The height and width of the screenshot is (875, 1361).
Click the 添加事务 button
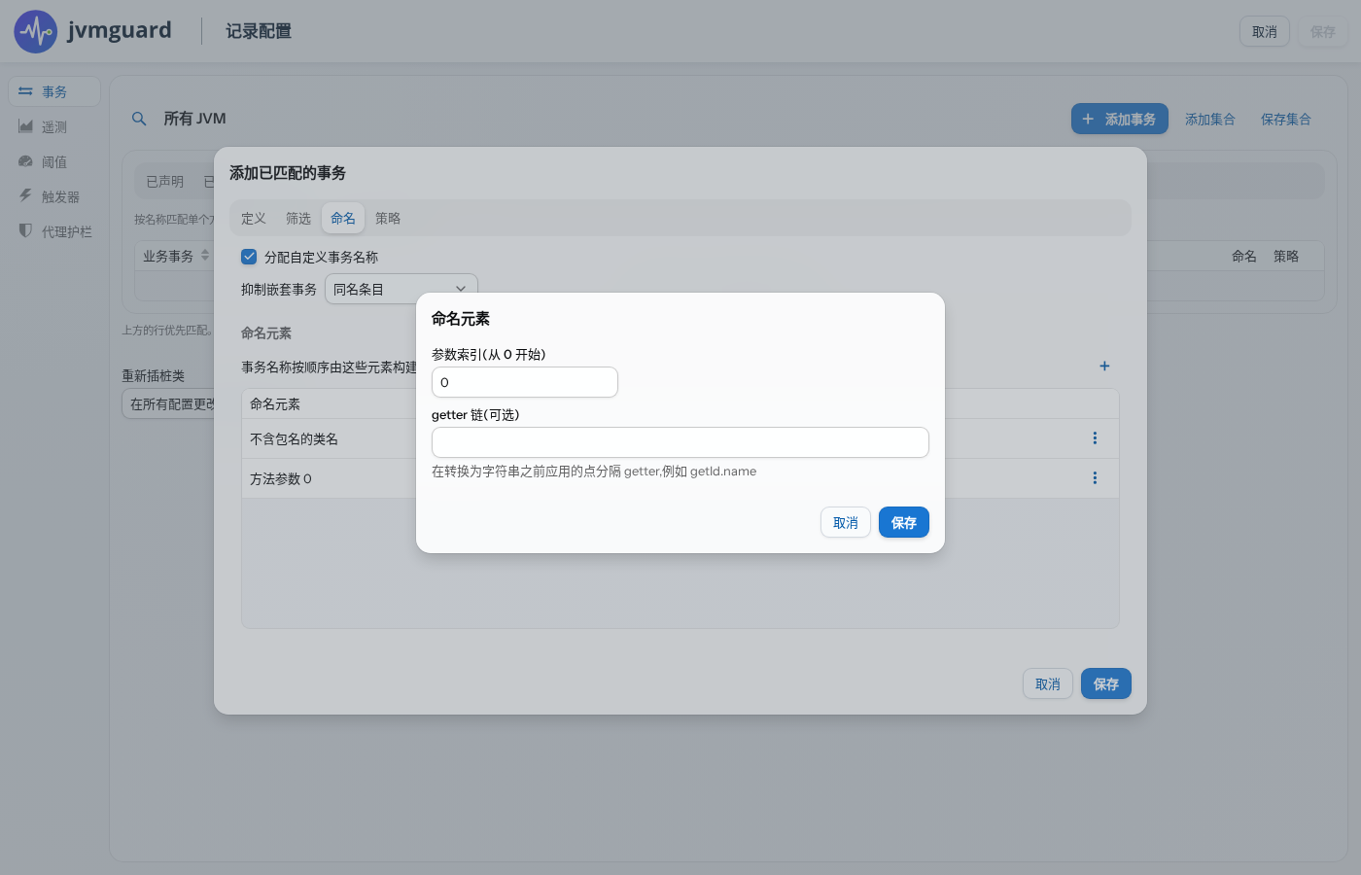coord(1120,119)
